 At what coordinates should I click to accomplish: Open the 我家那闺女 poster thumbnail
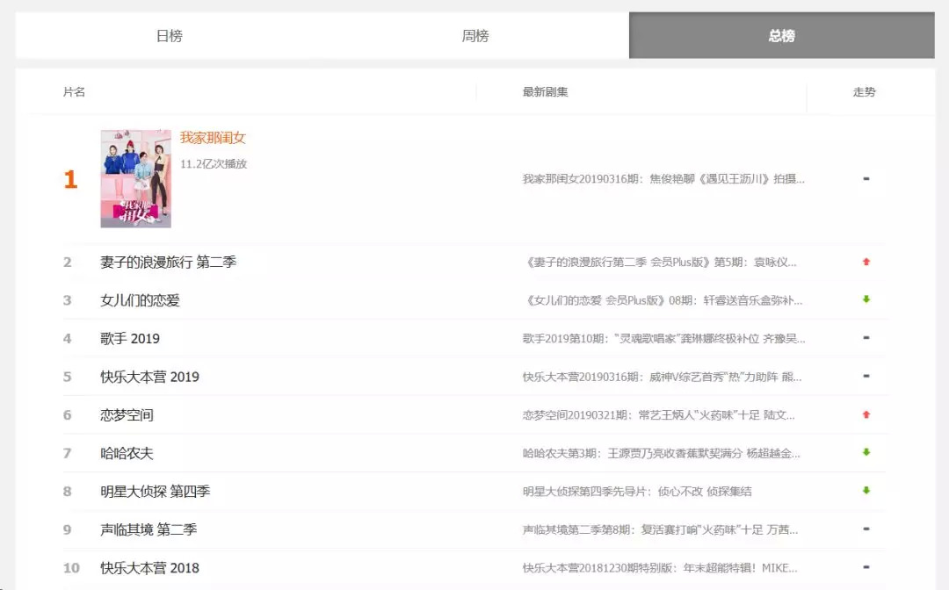pos(135,179)
